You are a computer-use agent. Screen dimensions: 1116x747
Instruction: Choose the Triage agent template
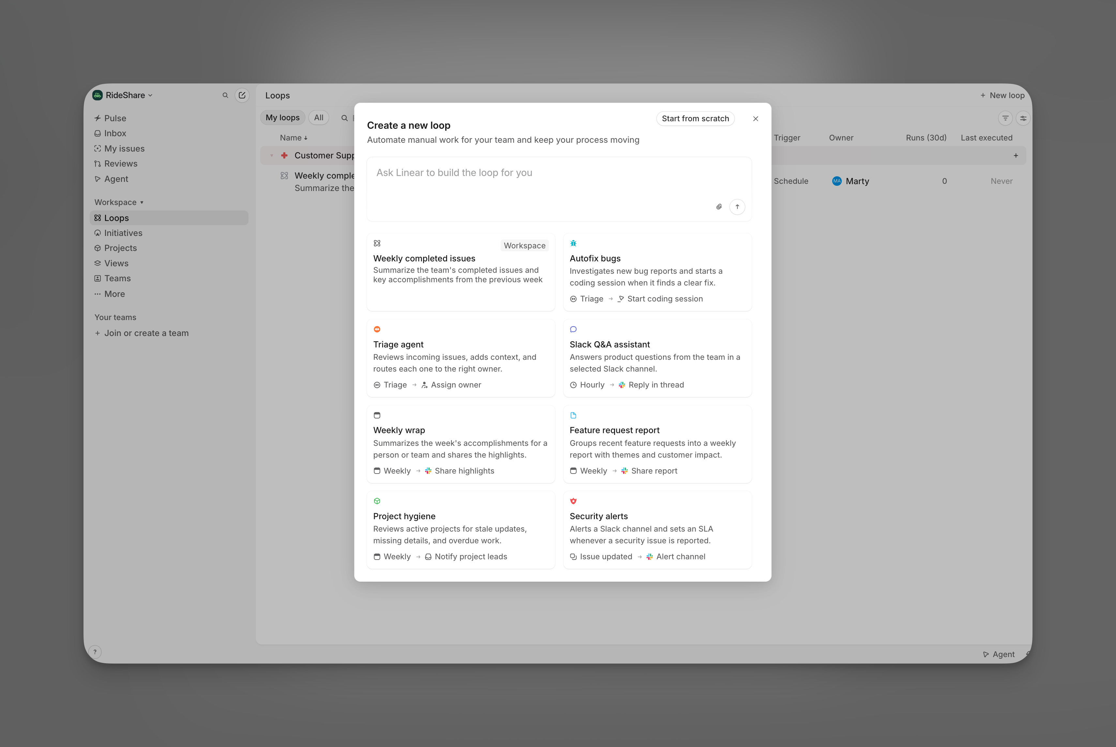(461, 358)
